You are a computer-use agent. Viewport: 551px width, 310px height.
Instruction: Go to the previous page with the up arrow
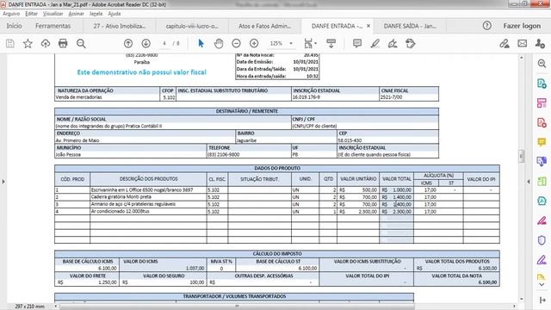click(128, 44)
